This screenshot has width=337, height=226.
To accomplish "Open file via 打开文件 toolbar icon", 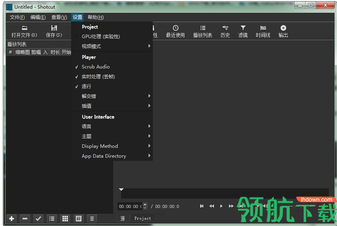I will click(x=25, y=31).
